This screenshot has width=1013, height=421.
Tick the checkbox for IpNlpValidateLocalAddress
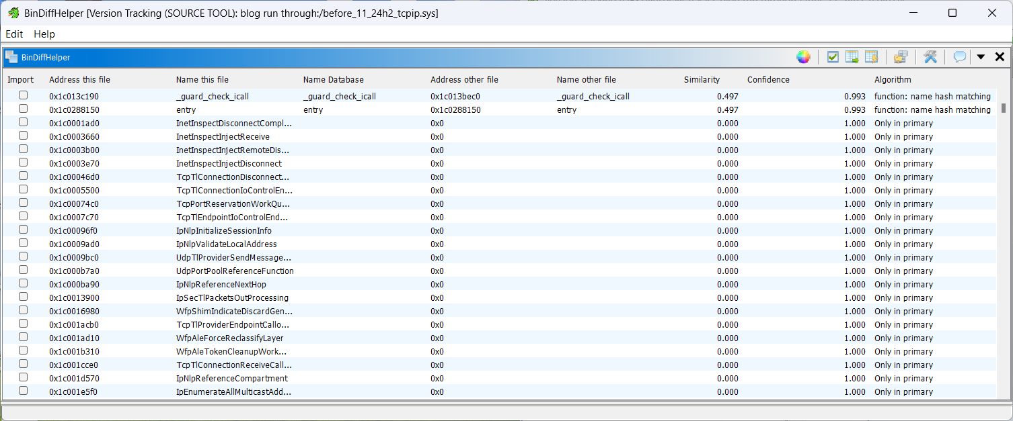click(23, 243)
